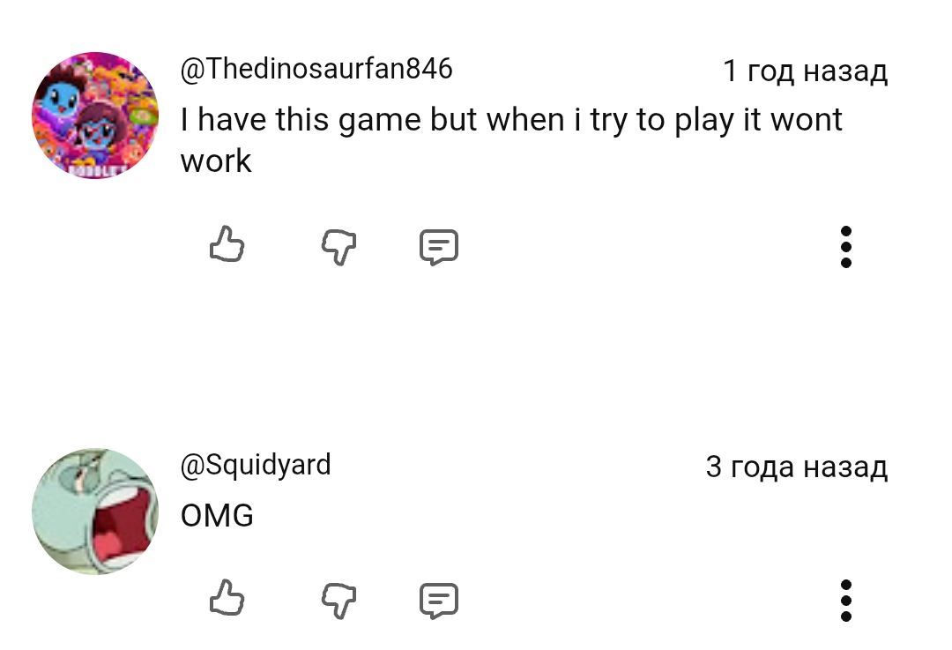Viewport: 952px width, 650px height.
Task: Open Squidyard's screaming cartoon avatar
Action: coord(95,512)
